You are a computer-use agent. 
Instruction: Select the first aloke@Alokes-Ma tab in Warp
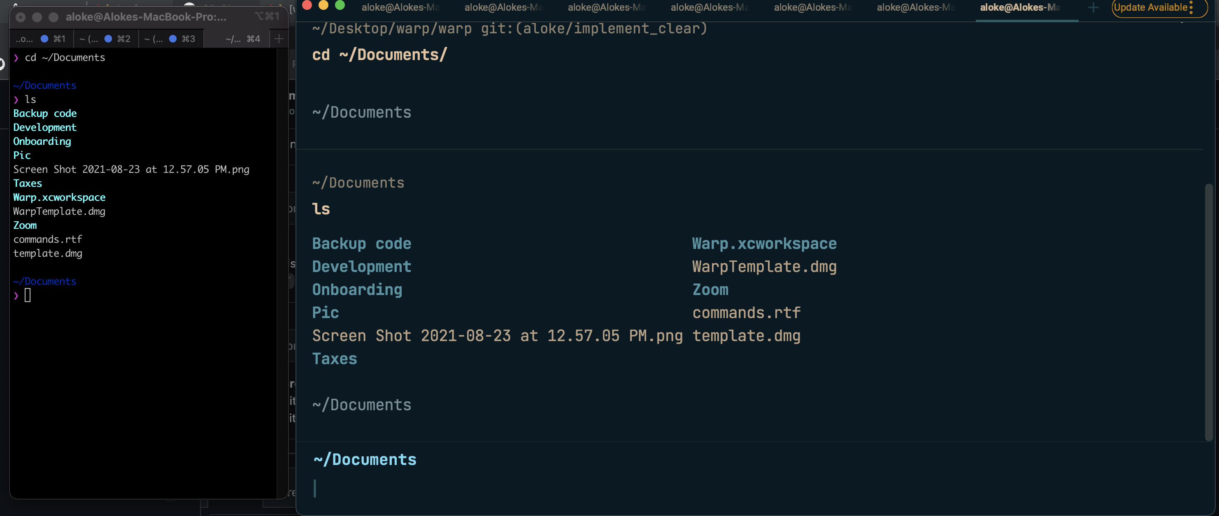tap(400, 7)
